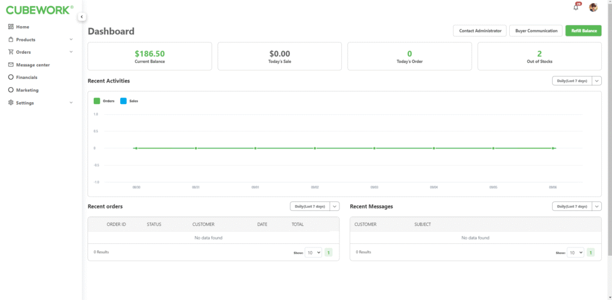
Task: Expand the Products submenu chevron
Action: [71, 39]
